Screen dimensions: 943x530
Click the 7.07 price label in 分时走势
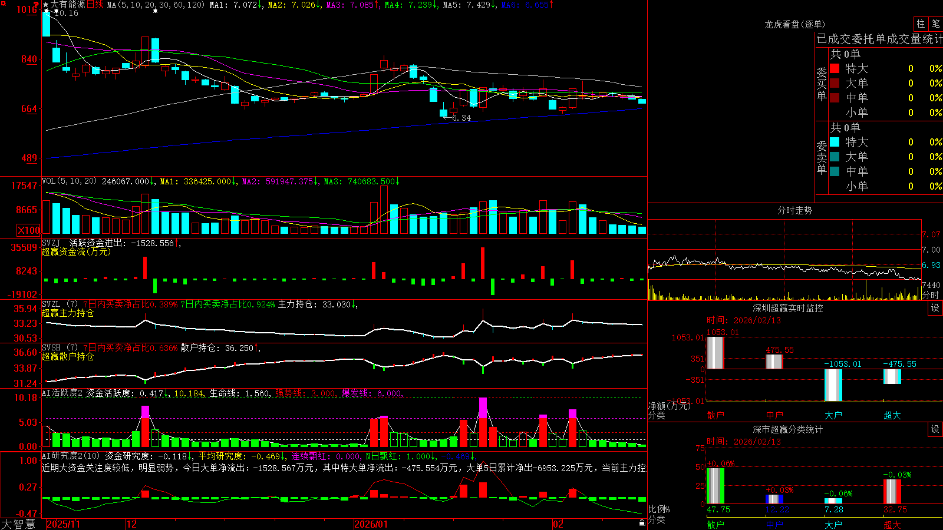pos(931,234)
